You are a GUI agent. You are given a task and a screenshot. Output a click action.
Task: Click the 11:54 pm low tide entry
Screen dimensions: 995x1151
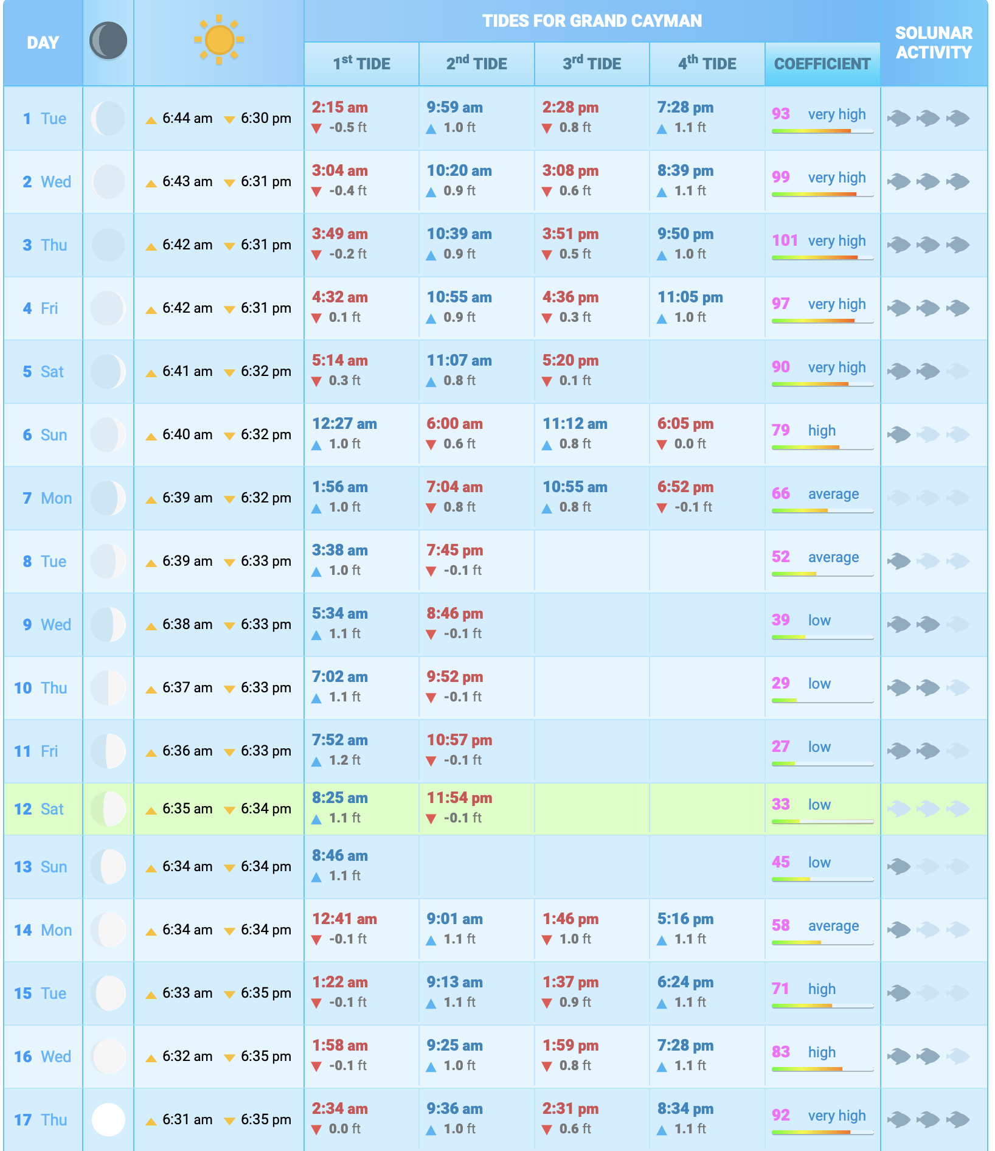point(459,798)
